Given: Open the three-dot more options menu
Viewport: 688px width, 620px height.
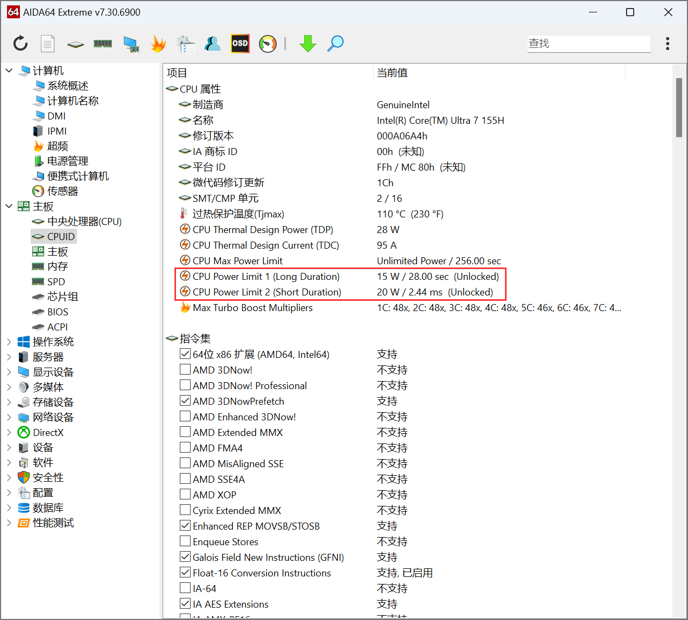Looking at the screenshot, I should tap(668, 44).
